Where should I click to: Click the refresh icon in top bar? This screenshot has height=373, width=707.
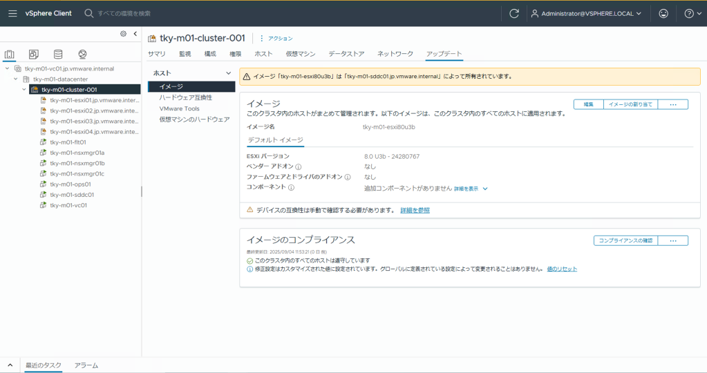tap(513, 13)
